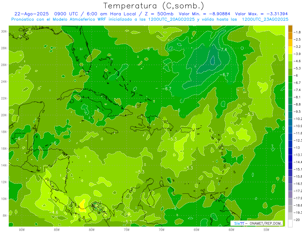Click the "Valor Min. = -8.90884" text

click(204, 14)
